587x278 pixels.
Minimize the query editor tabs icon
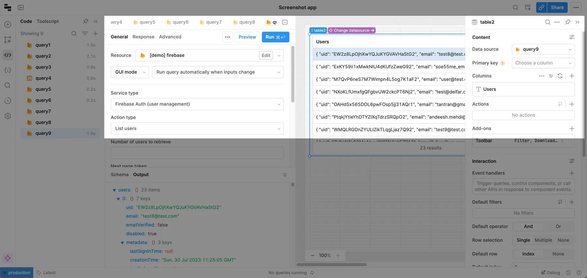coord(285,22)
